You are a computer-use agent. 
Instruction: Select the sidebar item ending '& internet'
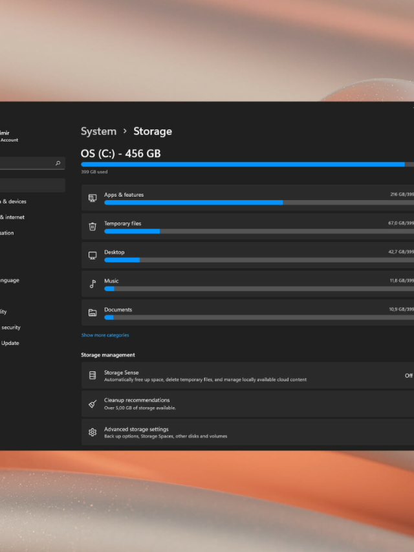coord(12,217)
